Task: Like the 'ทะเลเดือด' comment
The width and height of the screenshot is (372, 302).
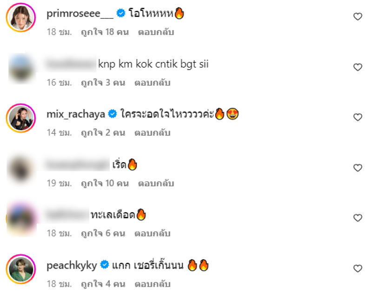Action: pos(358,218)
